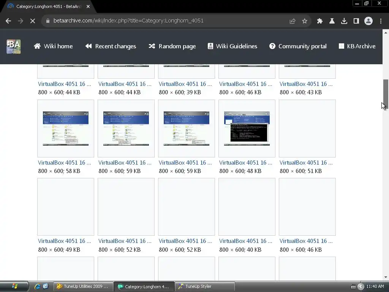Screen dimensions: 389x292
Task: Open the VirtualBox 4051 link with 48 KB
Action: (246, 163)
